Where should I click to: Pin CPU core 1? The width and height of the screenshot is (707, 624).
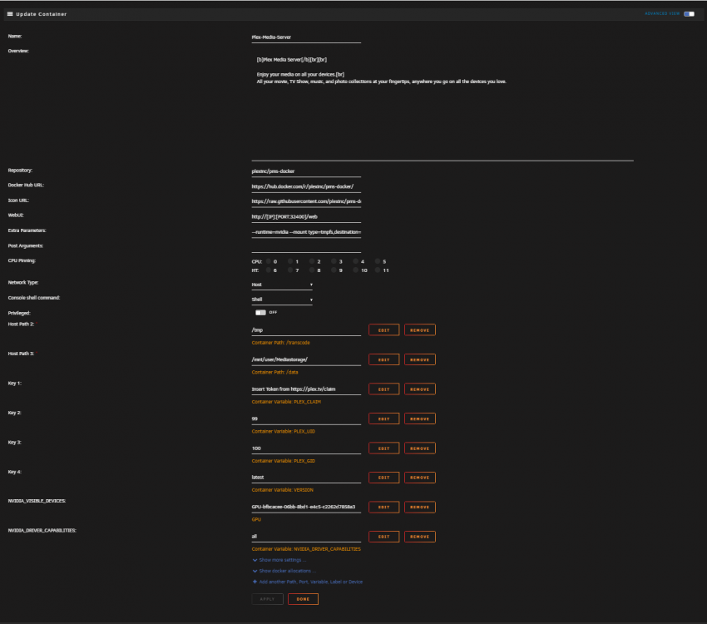(x=290, y=261)
